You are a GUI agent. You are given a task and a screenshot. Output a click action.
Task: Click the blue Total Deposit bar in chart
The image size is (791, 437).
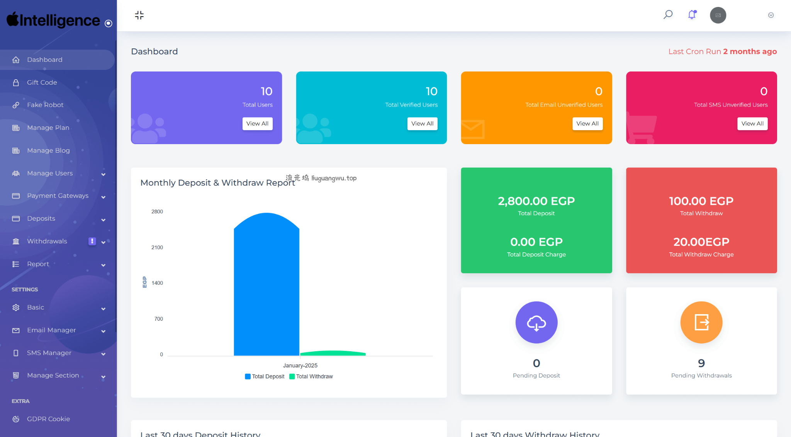[x=266, y=286]
